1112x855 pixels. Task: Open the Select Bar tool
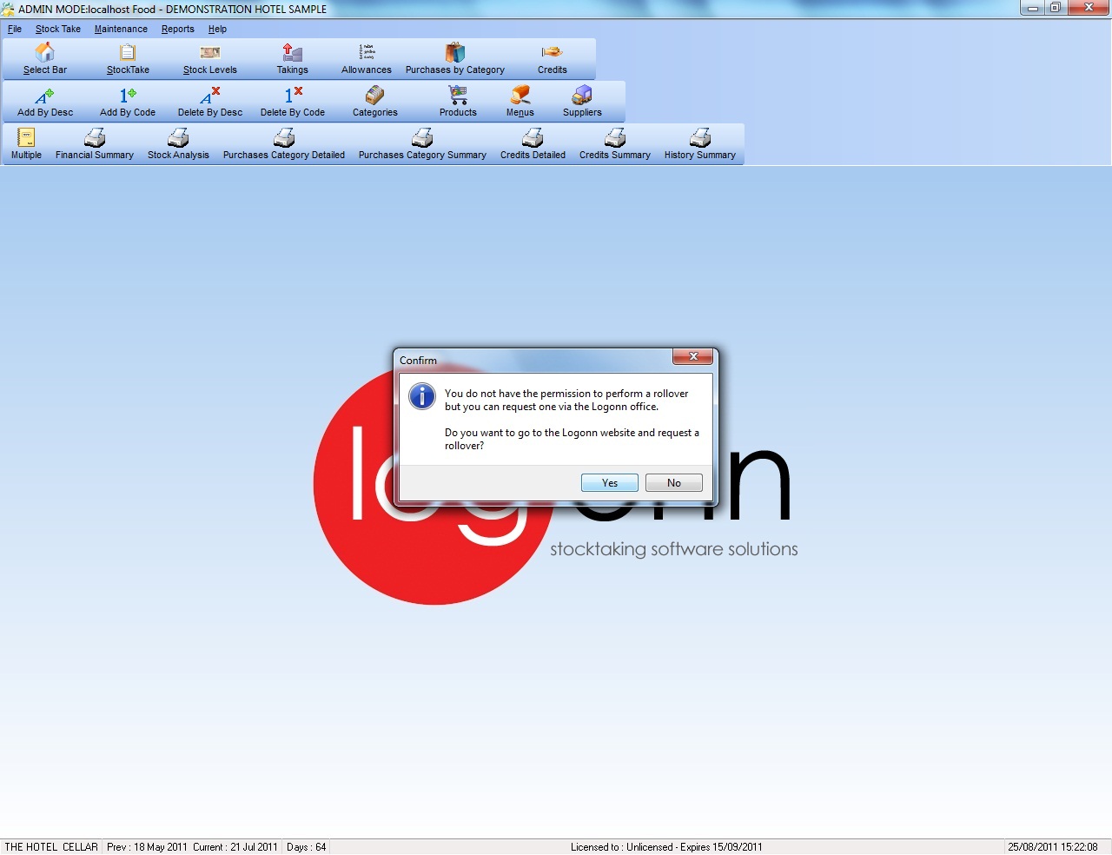(45, 59)
